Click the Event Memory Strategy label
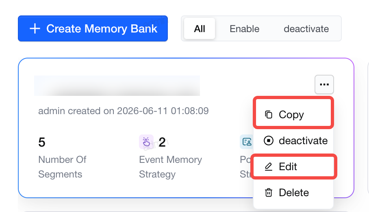The height and width of the screenshot is (212, 369). [x=170, y=167]
